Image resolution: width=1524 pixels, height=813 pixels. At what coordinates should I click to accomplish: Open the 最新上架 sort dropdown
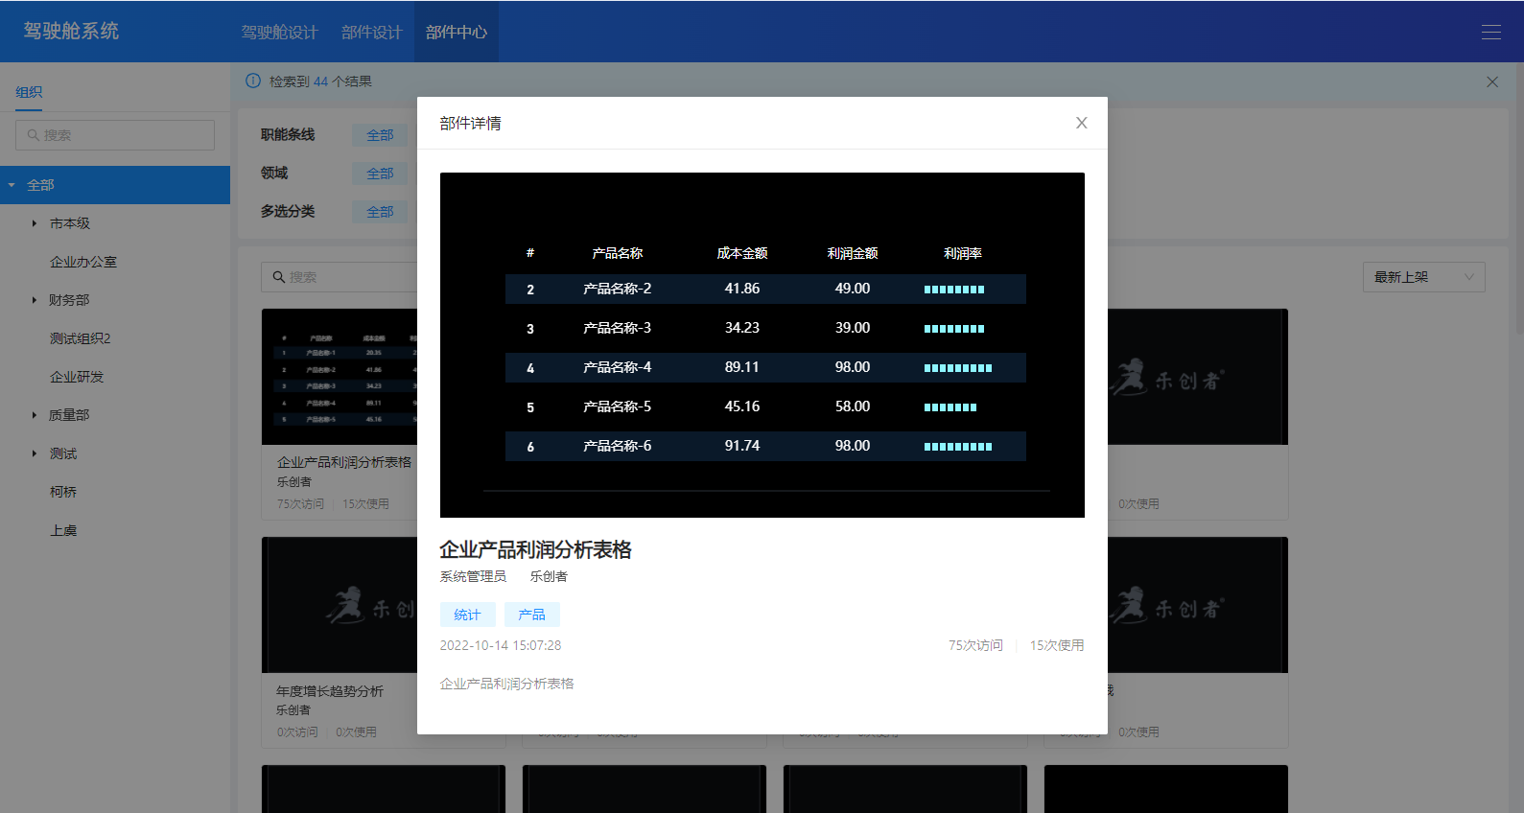pos(1423,277)
